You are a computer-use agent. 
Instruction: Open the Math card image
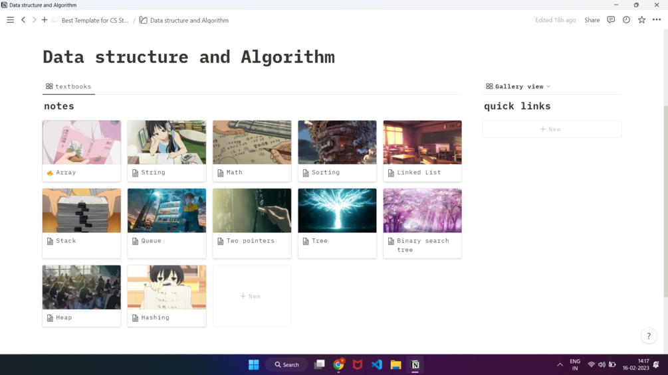click(252, 142)
